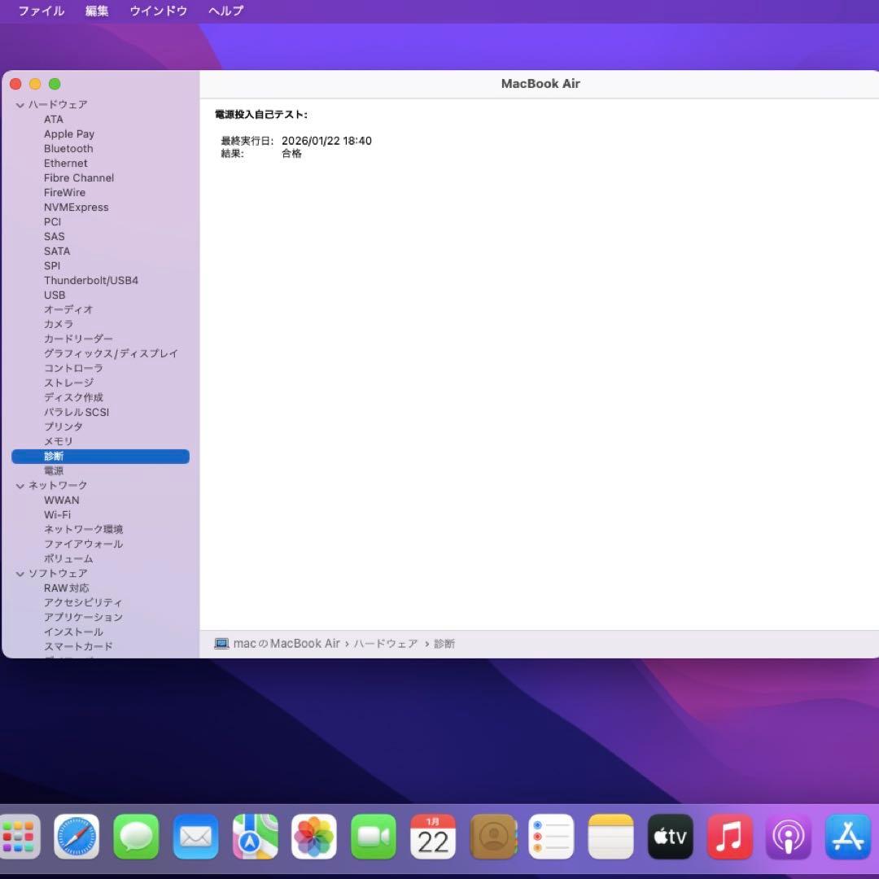Image resolution: width=879 pixels, height=879 pixels.
Task: Open Safari from the Dock
Action: [77, 836]
